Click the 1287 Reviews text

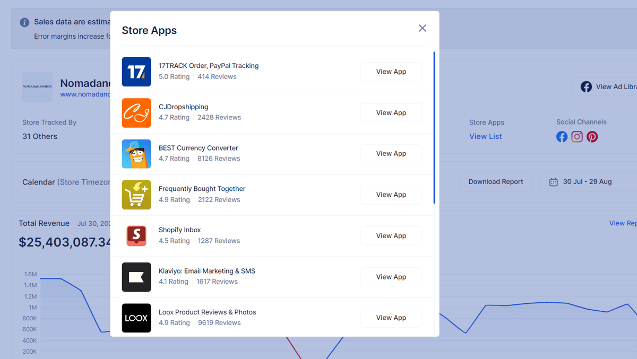click(219, 241)
